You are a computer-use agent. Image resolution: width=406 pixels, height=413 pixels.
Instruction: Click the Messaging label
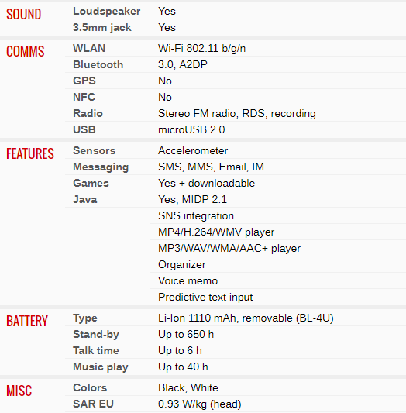[101, 167]
